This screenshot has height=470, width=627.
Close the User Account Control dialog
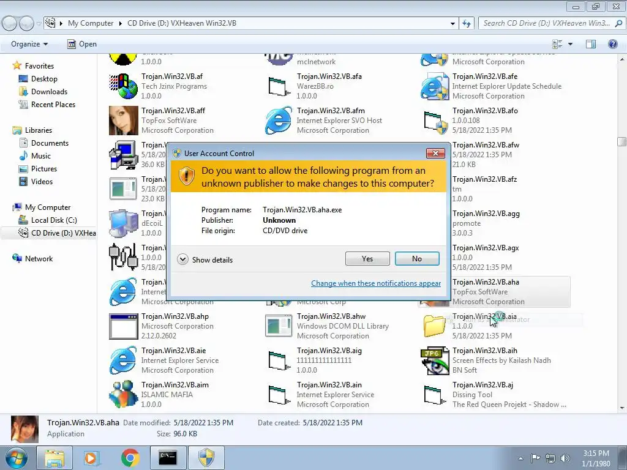(x=435, y=153)
